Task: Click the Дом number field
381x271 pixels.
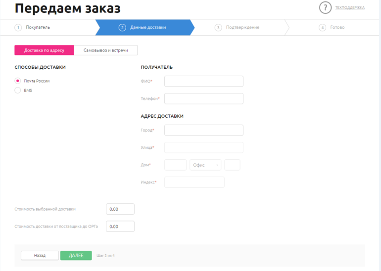Action: [175, 165]
